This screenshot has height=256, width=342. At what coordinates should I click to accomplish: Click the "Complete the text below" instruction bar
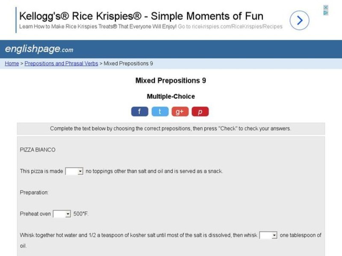click(x=171, y=128)
